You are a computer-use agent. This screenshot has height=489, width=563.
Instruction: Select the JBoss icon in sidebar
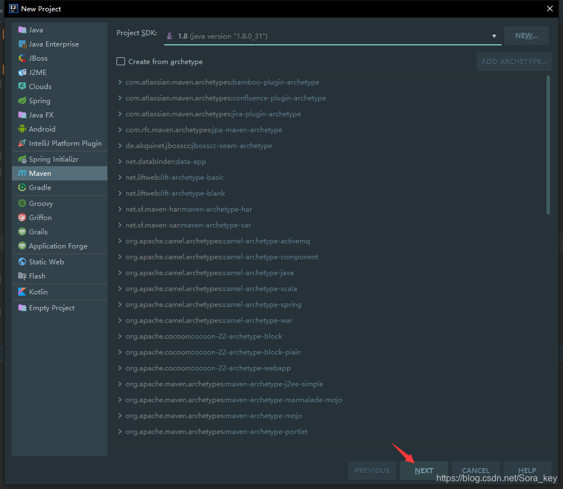pyautogui.click(x=22, y=58)
